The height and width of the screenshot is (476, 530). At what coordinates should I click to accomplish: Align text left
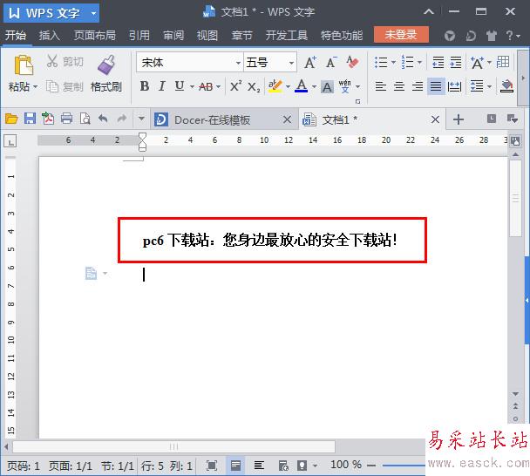(381, 86)
